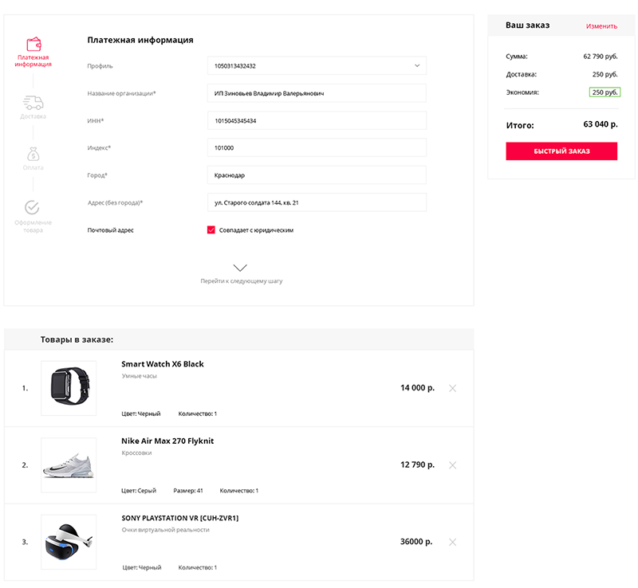Remove Nike Air Max 270 Flyknit item
Screen dimensions: 638x588
click(452, 465)
